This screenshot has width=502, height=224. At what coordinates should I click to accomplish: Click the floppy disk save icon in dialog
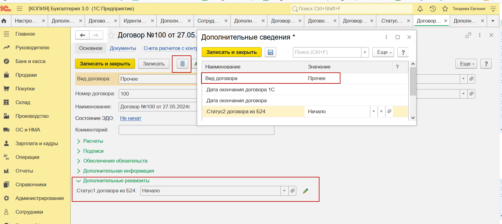click(270, 52)
